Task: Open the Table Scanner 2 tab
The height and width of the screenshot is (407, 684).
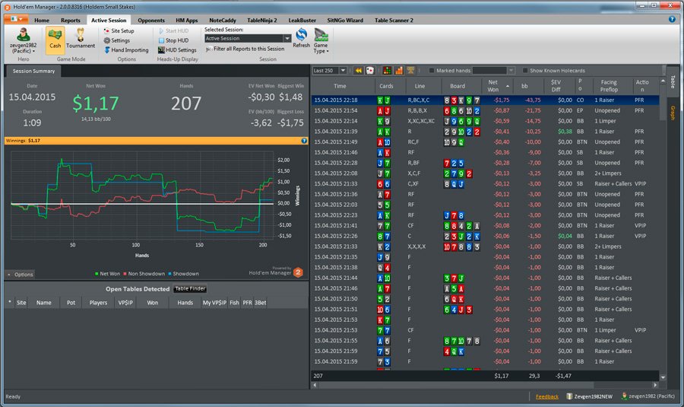Action: point(394,20)
